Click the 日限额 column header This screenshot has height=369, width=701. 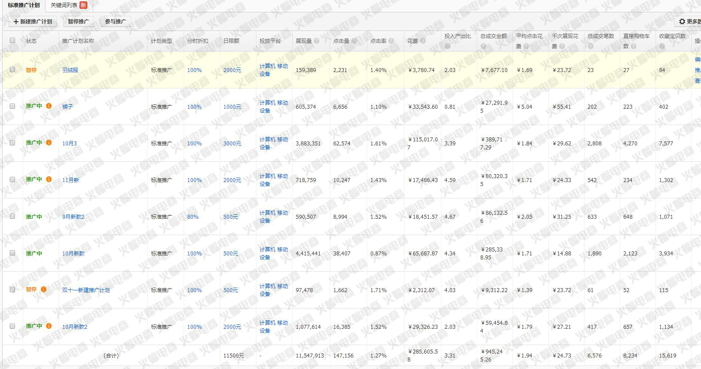231,41
